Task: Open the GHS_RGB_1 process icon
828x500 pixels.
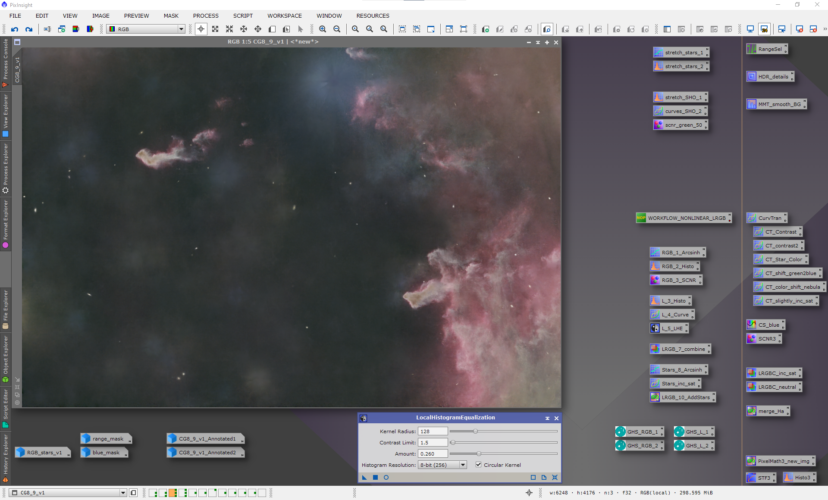Action: pyautogui.click(x=639, y=432)
